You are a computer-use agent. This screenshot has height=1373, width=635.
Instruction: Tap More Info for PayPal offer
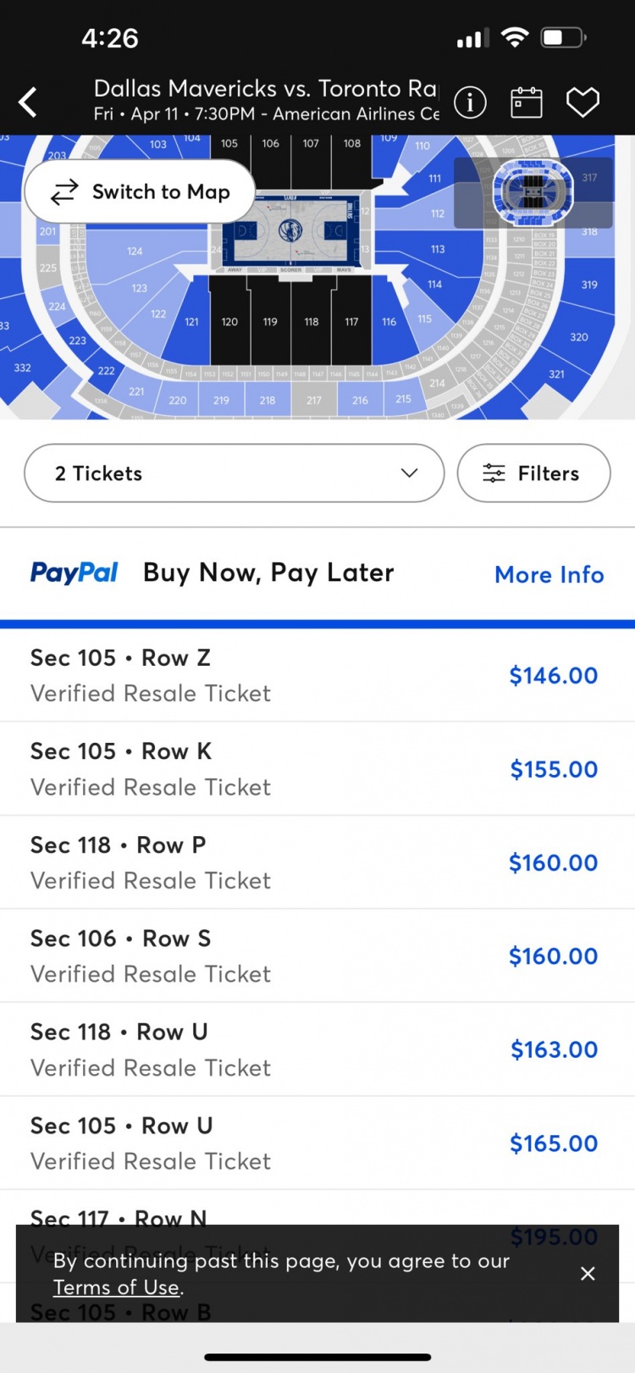pyautogui.click(x=549, y=574)
